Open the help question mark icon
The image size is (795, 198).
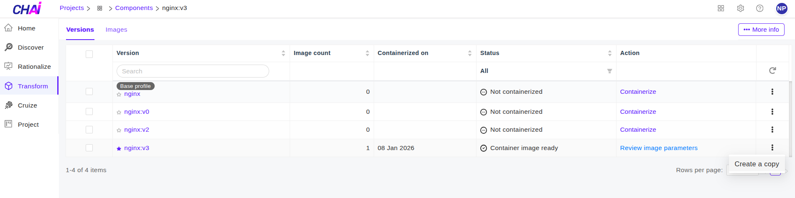coord(759,8)
